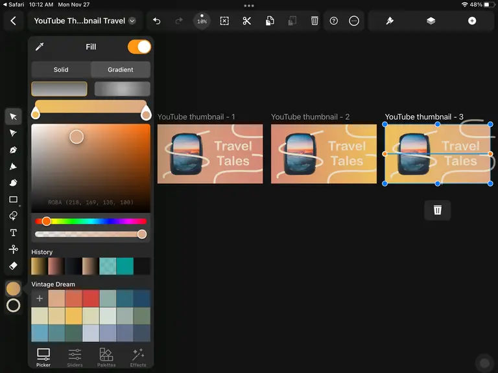Choose the Scissors cut-path tool
This screenshot has width=498, height=373.
tap(14, 249)
